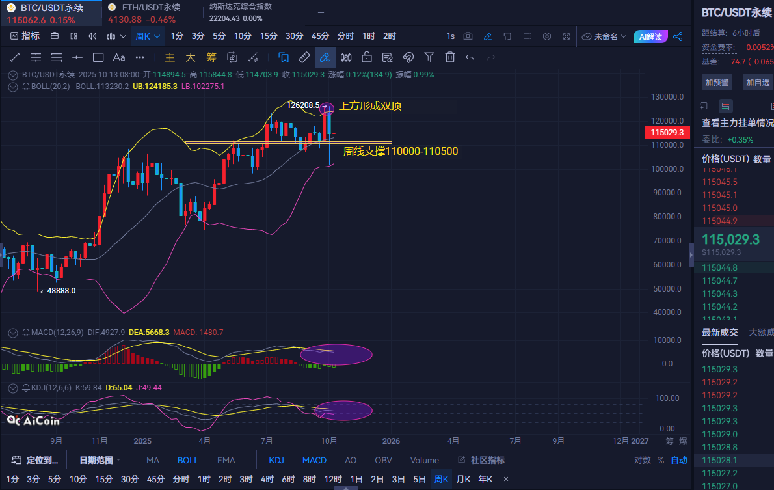Select the parallel channel lines tool

[x=36, y=57]
